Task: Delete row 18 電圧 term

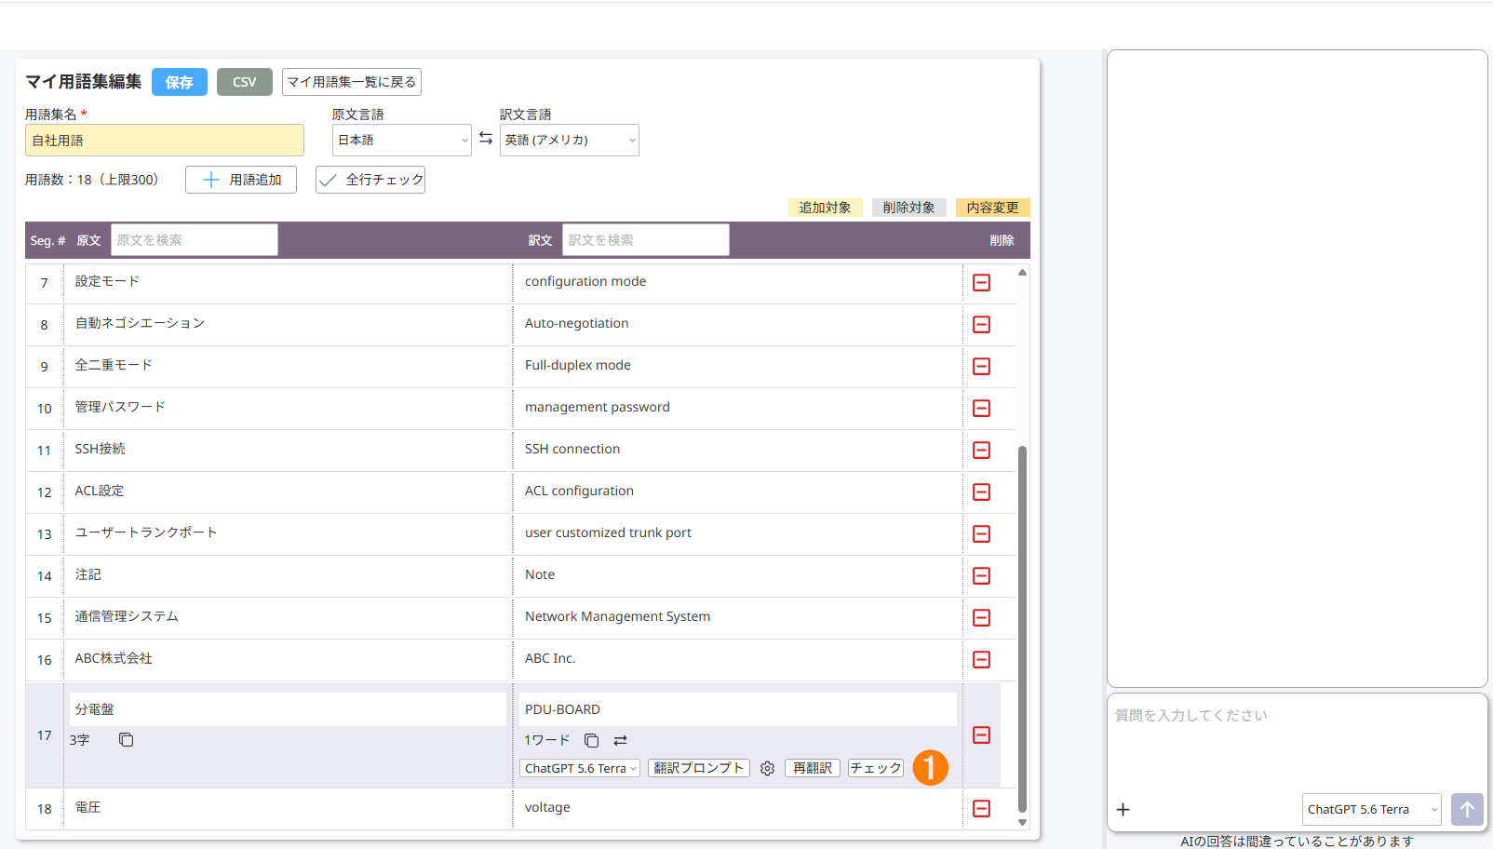Action: 981,808
